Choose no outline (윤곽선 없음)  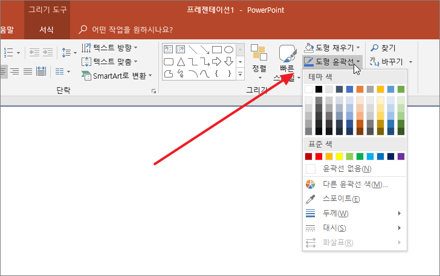point(355,169)
